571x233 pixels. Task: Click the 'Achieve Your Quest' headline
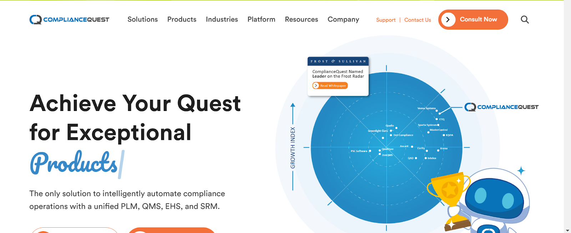(x=135, y=104)
